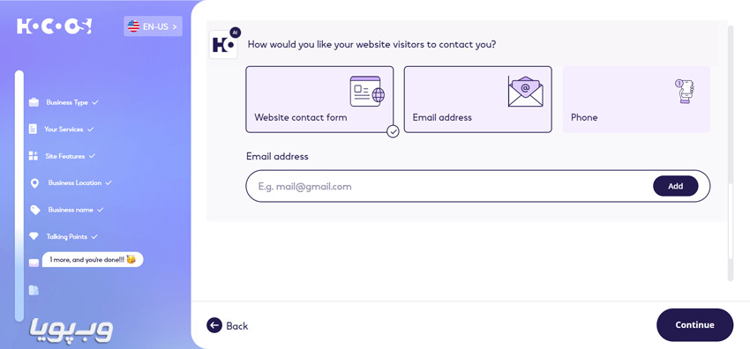Click the last sidebar step icon

[x=34, y=290]
